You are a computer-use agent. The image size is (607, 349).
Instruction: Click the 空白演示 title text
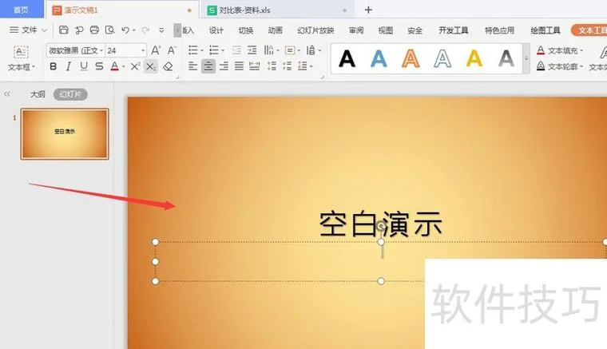coord(380,224)
